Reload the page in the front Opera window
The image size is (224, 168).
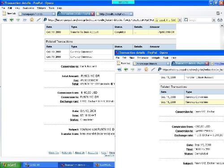coord(146,69)
